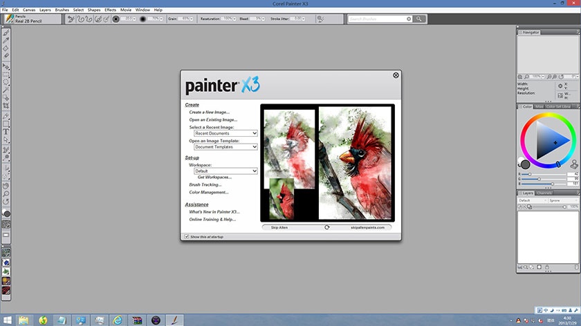Image resolution: width=581 pixels, height=326 pixels.
Task: Select the Pen tool
Action: (x=6, y=116)
